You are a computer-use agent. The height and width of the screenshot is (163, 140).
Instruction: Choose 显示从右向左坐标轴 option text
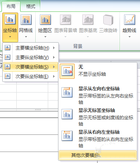tap(106, 139)
